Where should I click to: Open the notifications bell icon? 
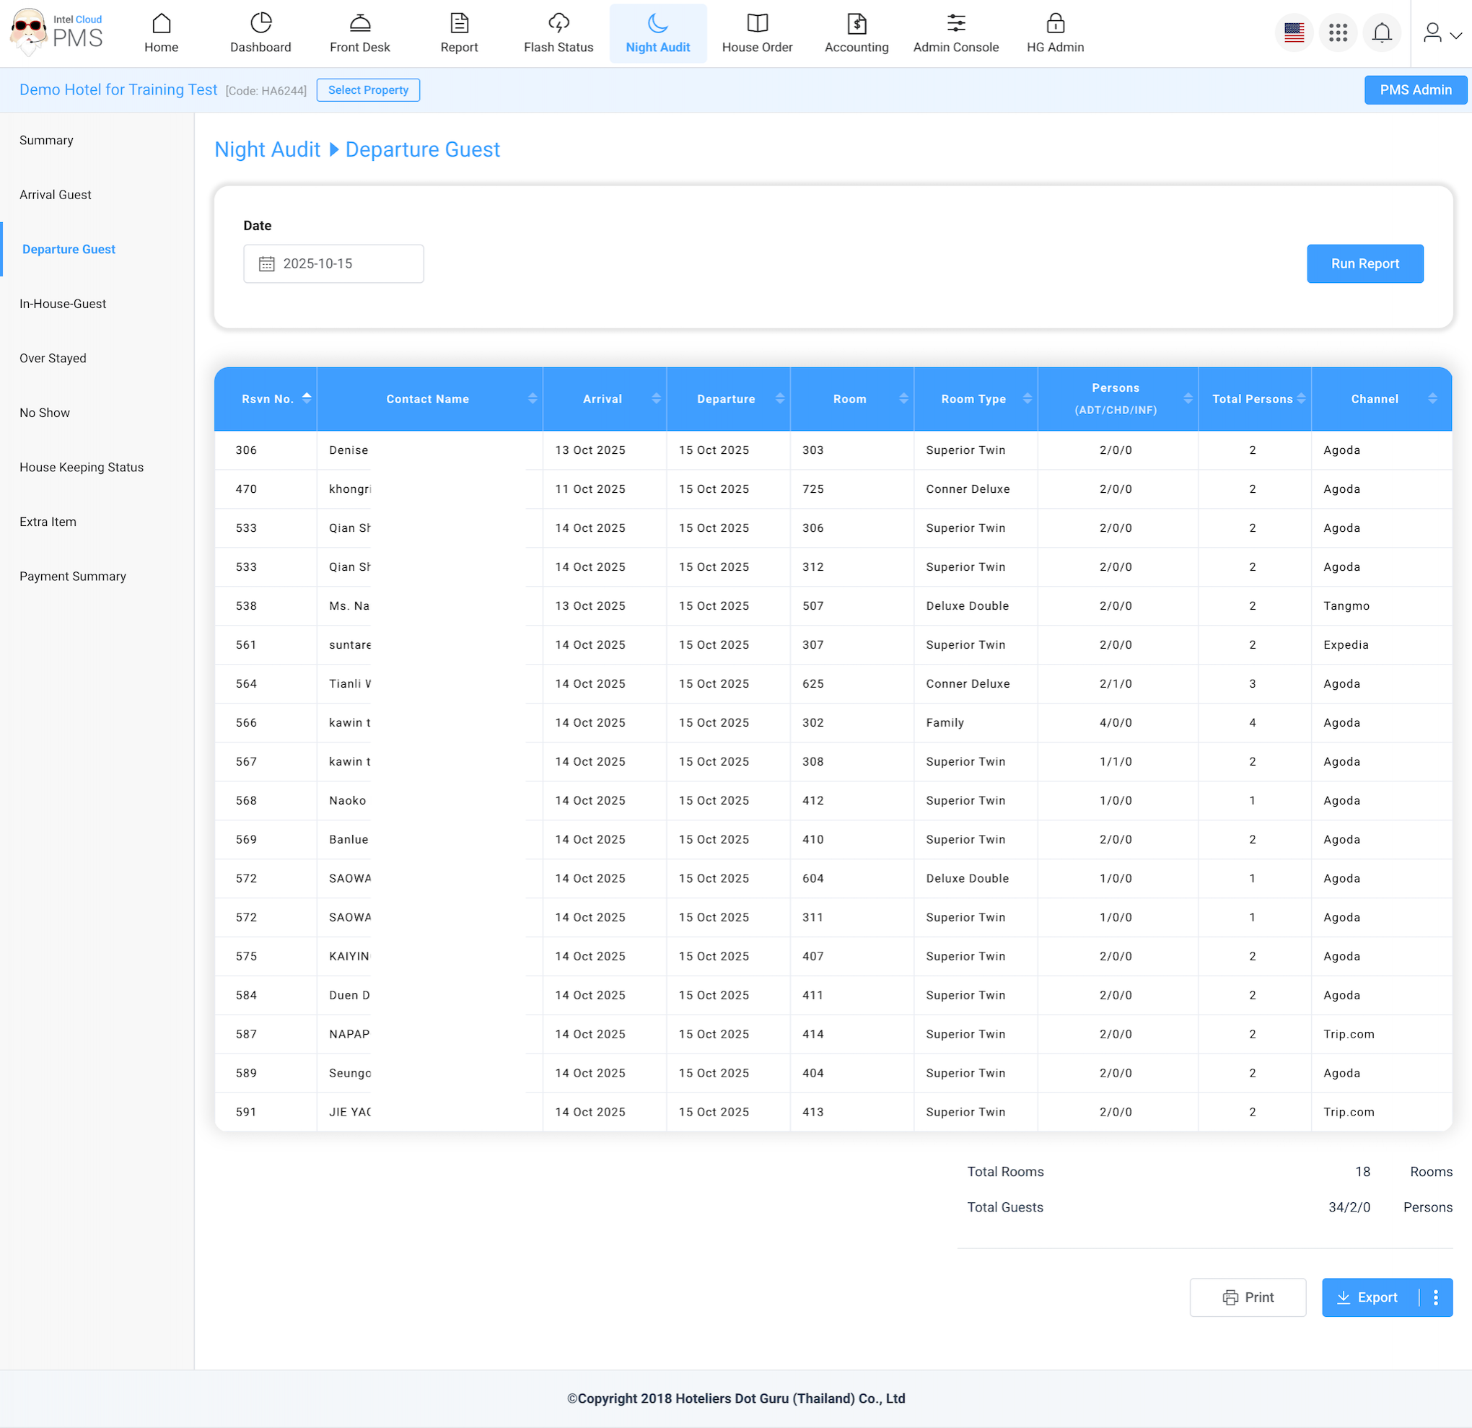1381,33
